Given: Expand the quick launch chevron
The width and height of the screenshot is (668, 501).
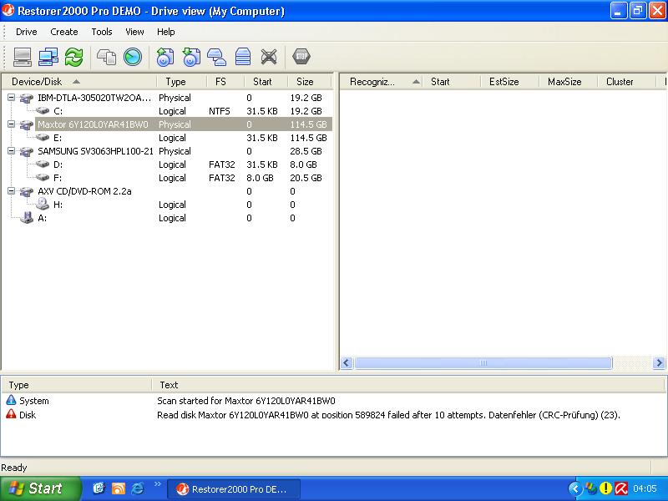Looking at the screenshot, I should [158, 483].
